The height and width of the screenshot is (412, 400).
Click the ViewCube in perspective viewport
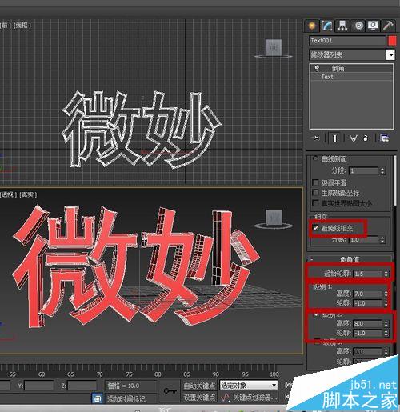pos(274,218)
